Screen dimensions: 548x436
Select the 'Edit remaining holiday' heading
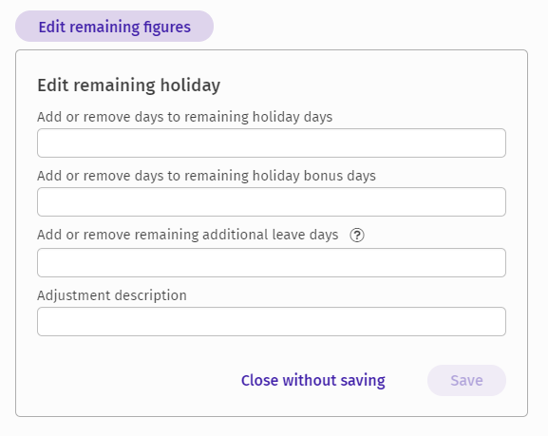[129, 85]
